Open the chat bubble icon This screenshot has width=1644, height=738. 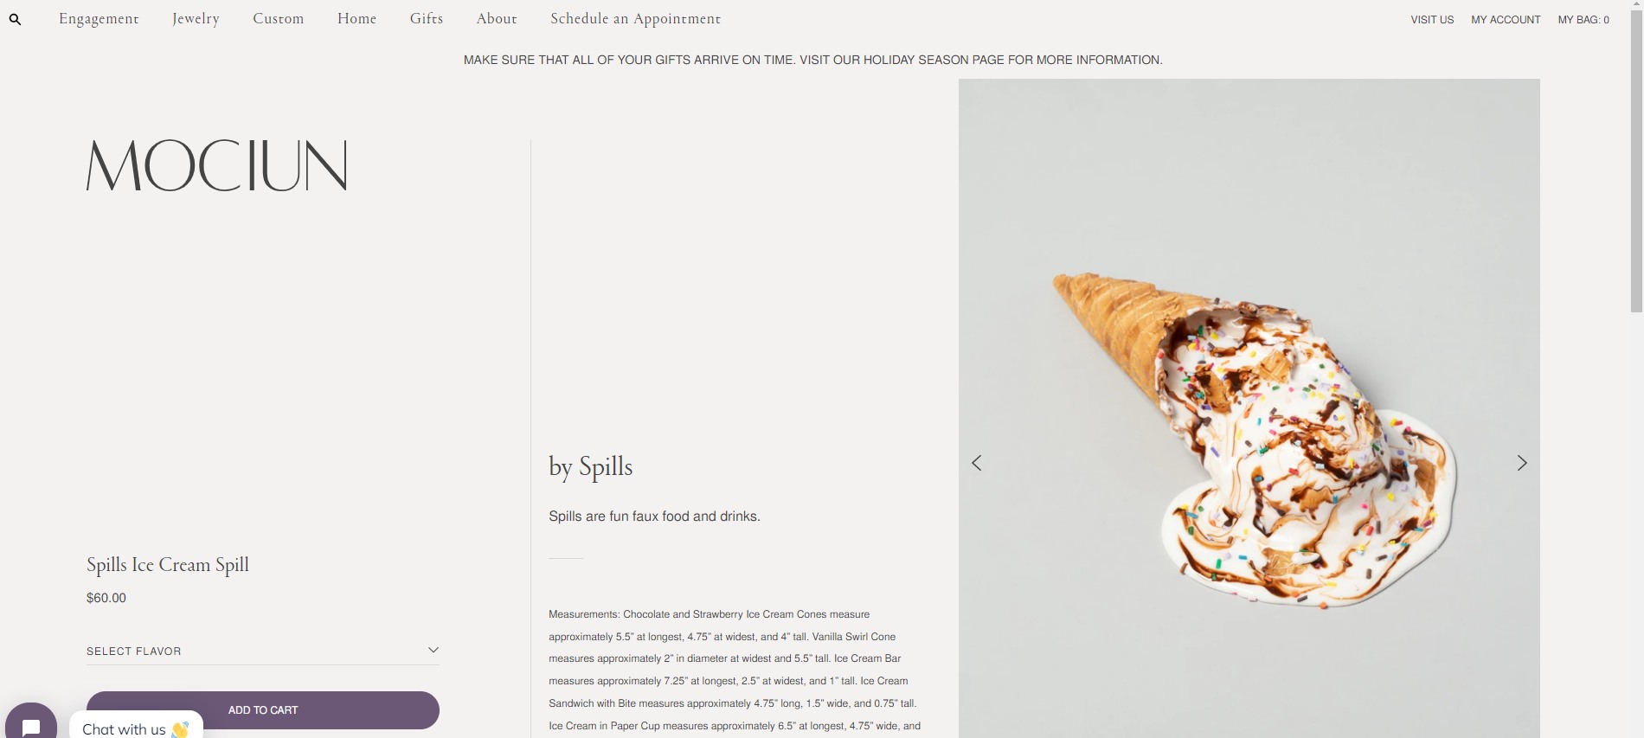pos(31,725)
